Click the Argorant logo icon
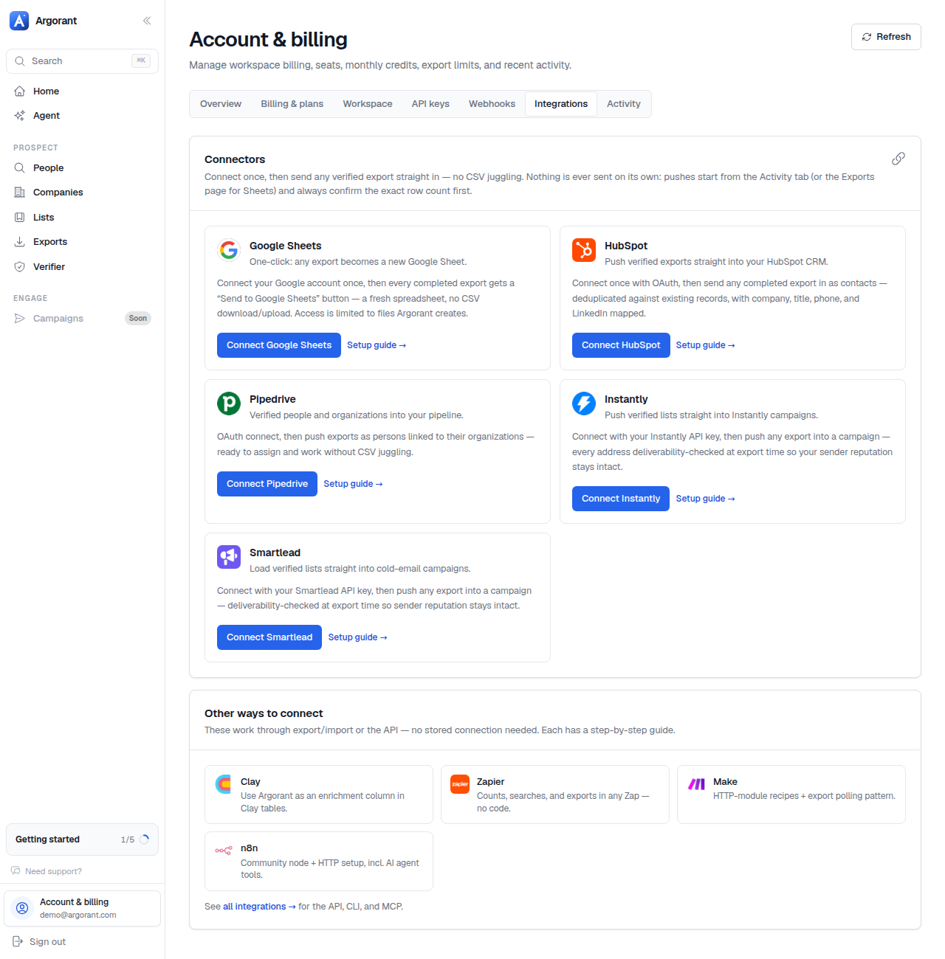The height and width of the screenshot is (959, 945). (x=19, y=21)
